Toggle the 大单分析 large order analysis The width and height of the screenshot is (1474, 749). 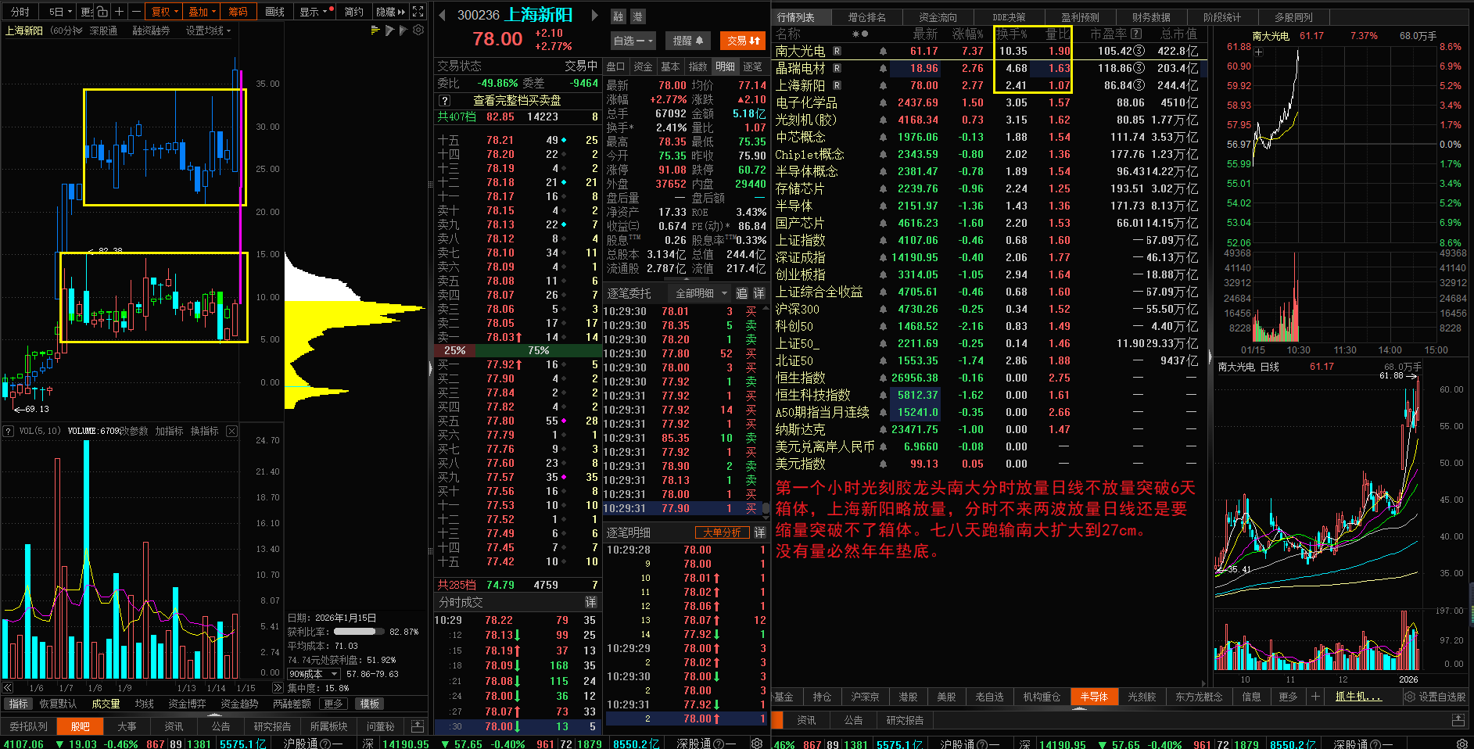(722, 532)
